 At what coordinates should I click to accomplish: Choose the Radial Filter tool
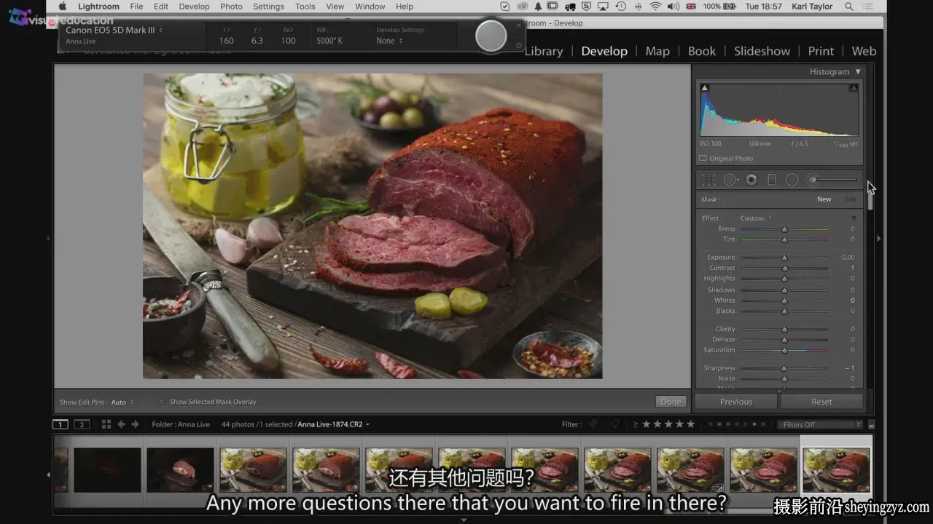[792, 179]
